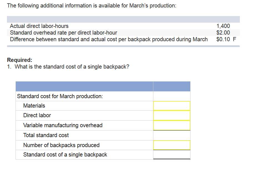Select 'Standard overhead rate per direct labor-hour' text
Image resolution: width=254 pixels, height=188 pixels.
coord(63,33)
